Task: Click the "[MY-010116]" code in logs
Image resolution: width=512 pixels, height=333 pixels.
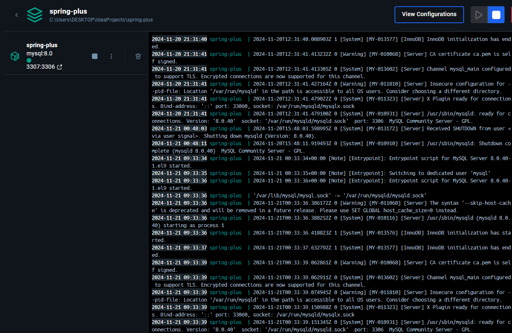Action: 383,218
